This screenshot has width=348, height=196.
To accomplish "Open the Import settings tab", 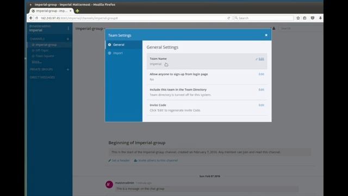I will pos(124,53).
